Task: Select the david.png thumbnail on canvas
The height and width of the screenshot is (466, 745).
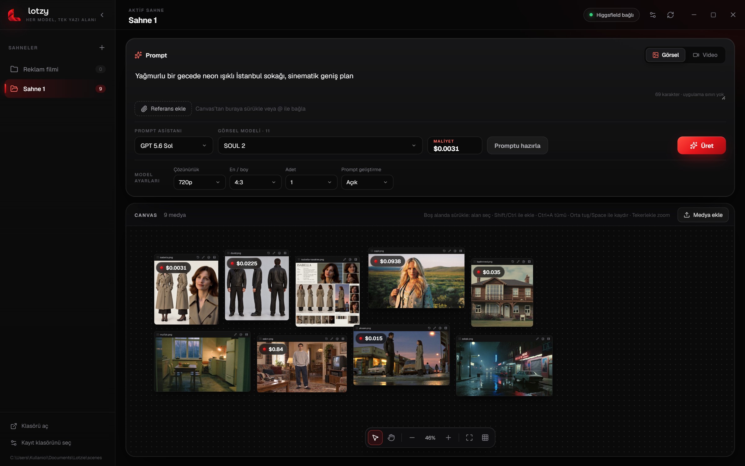Action: (x=257, y=288)
